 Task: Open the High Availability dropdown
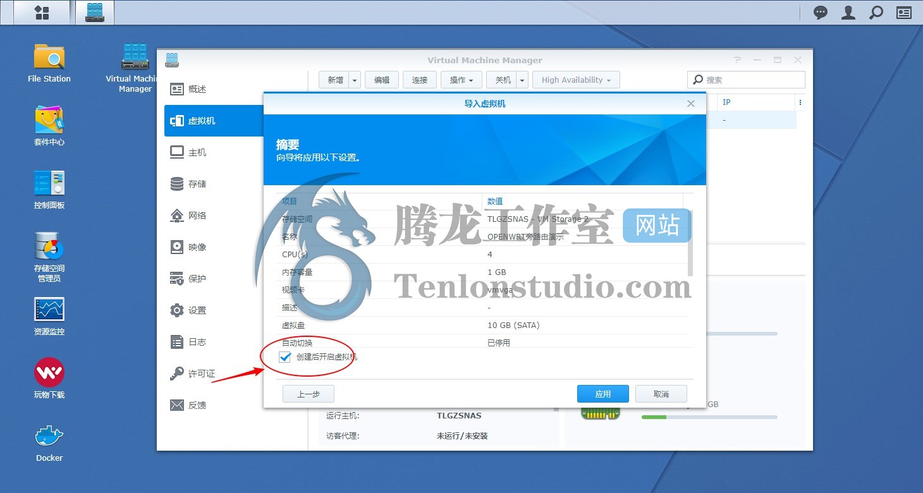pos(576,80)
